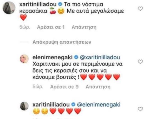This screenshot has height=119, width=144.
Task: Like xaritiniiliadou's emoji reply with the heart
Action: (140, 109)
